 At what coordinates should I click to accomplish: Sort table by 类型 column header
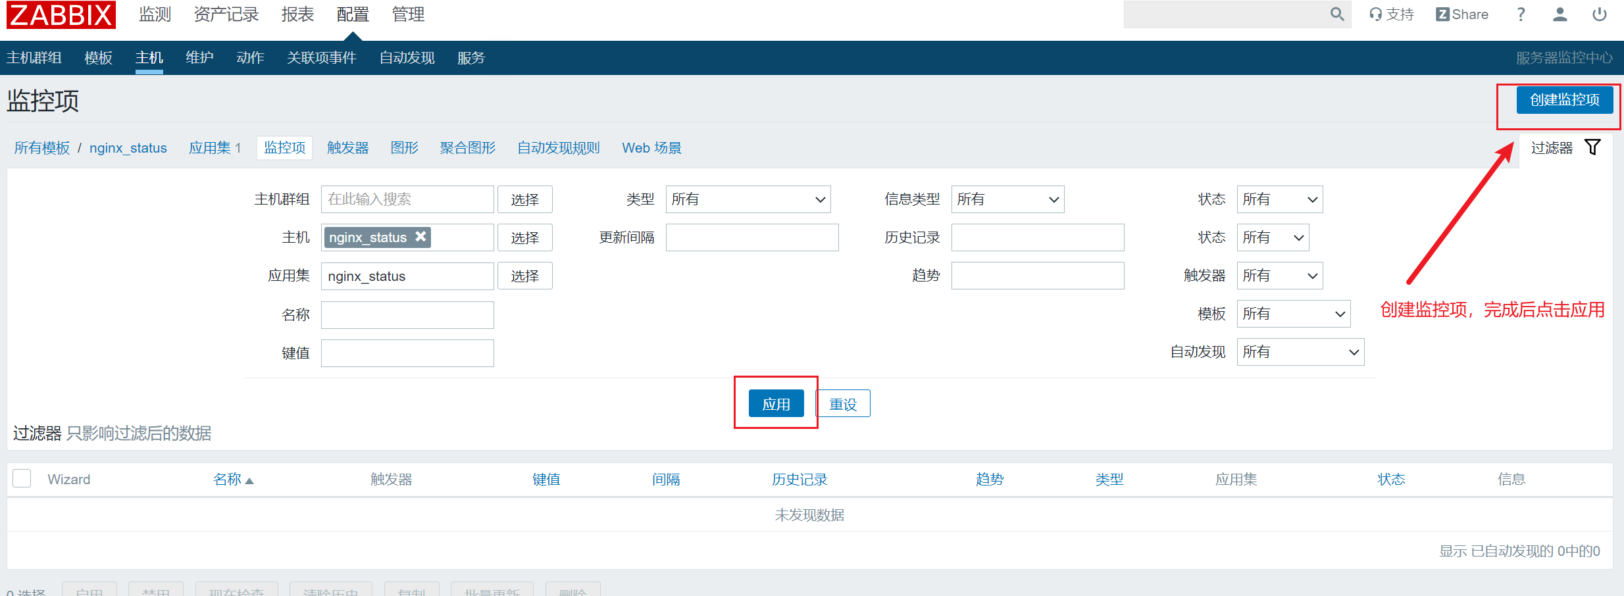coord(1109,479)
